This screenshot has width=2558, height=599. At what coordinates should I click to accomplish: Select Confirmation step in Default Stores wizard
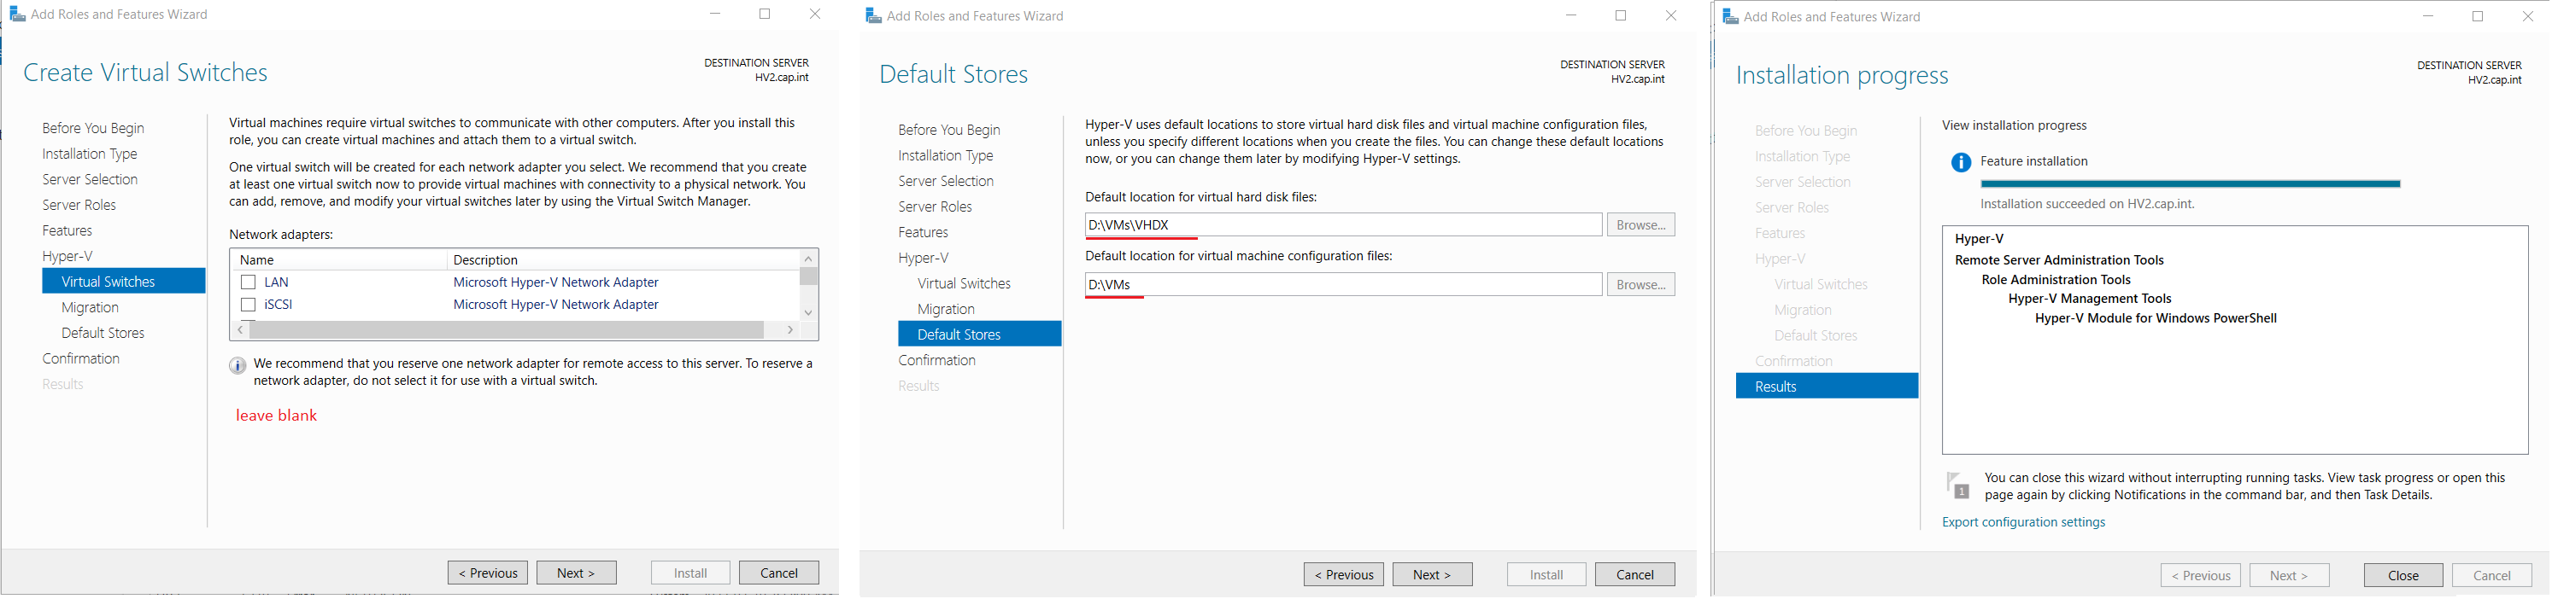tap(936, 360)
